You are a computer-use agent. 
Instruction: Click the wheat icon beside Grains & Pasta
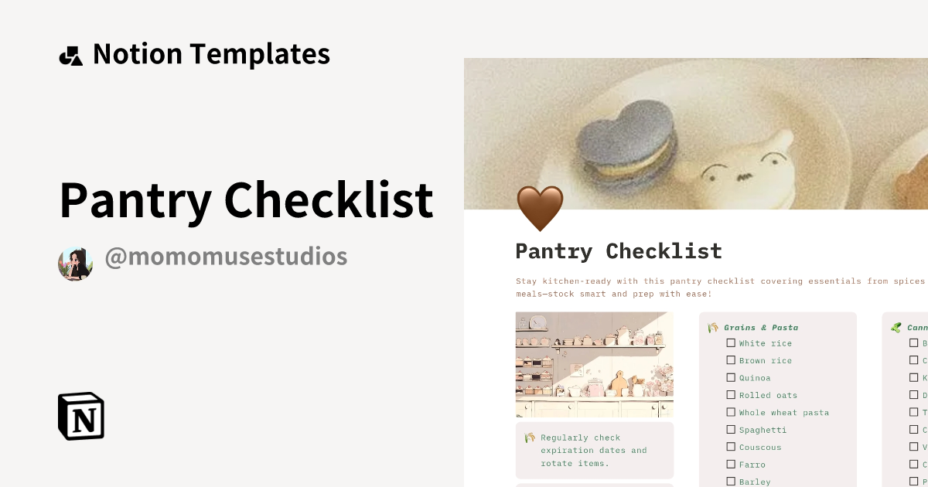pos(712,327)
